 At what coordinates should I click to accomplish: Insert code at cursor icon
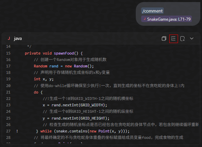[x=173, y=39]
